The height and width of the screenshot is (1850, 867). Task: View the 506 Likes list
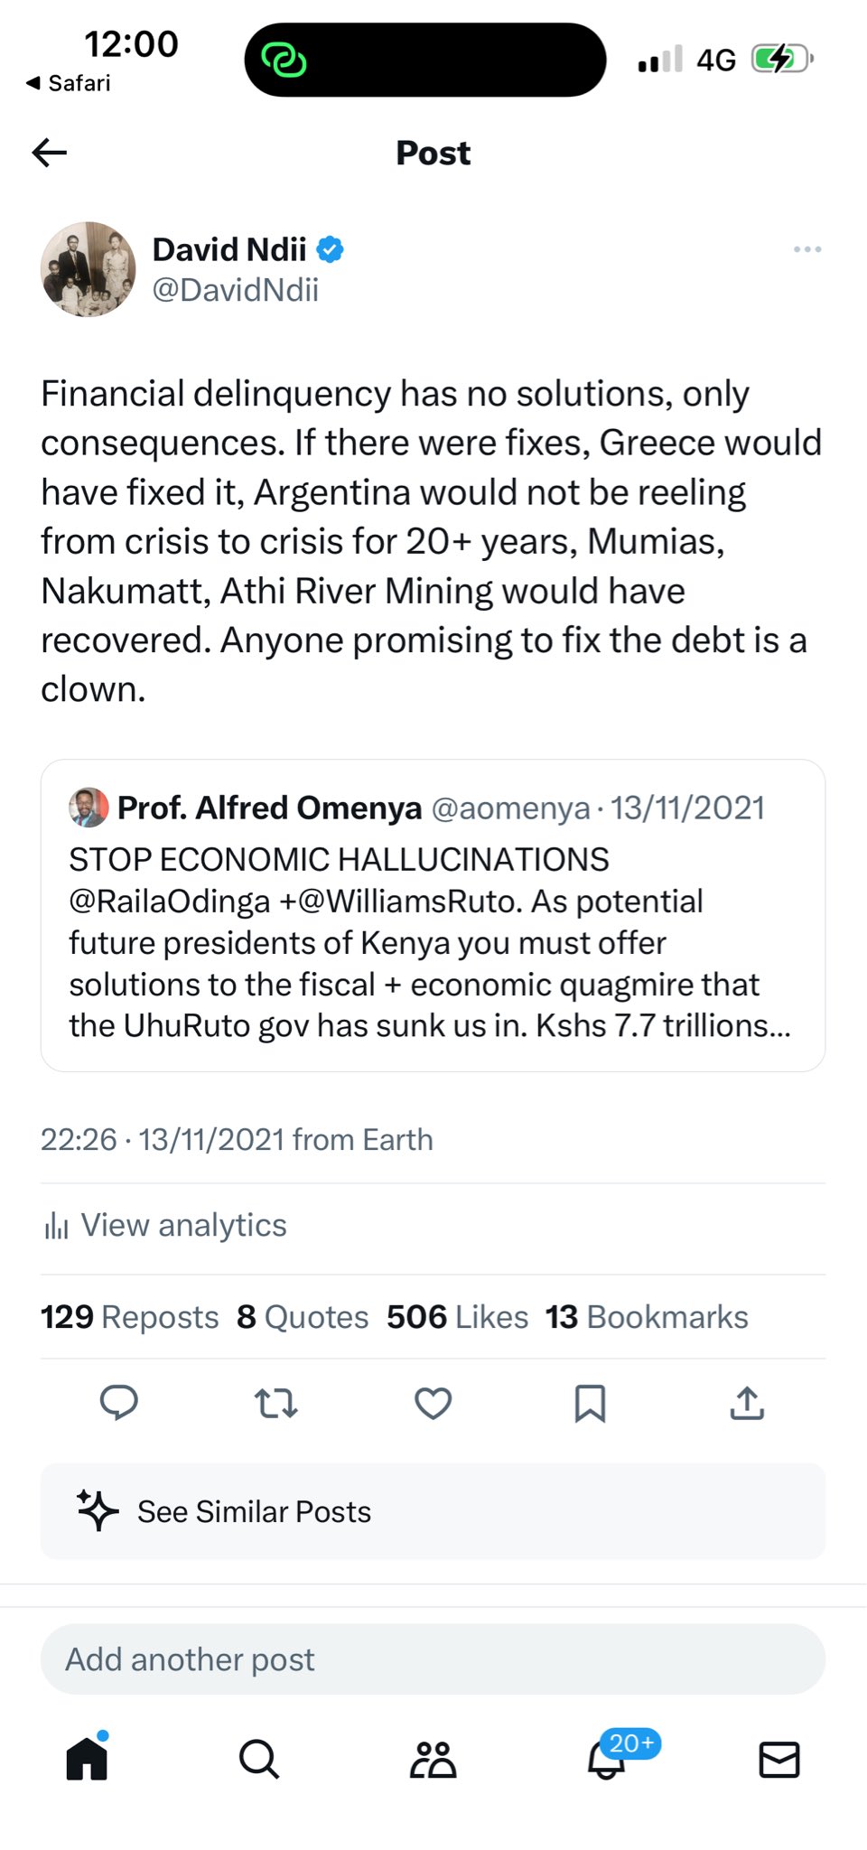(x=457, y=1317)
